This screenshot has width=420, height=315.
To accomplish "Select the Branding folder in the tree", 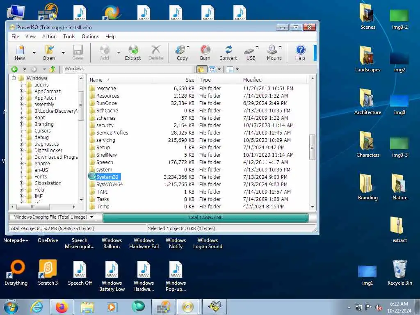I will click(x=44, y=124).
